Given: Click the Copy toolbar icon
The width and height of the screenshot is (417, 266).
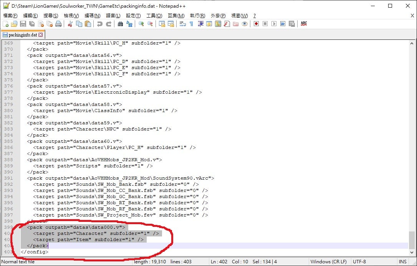Looking at the screenshot, I should 79,24.
